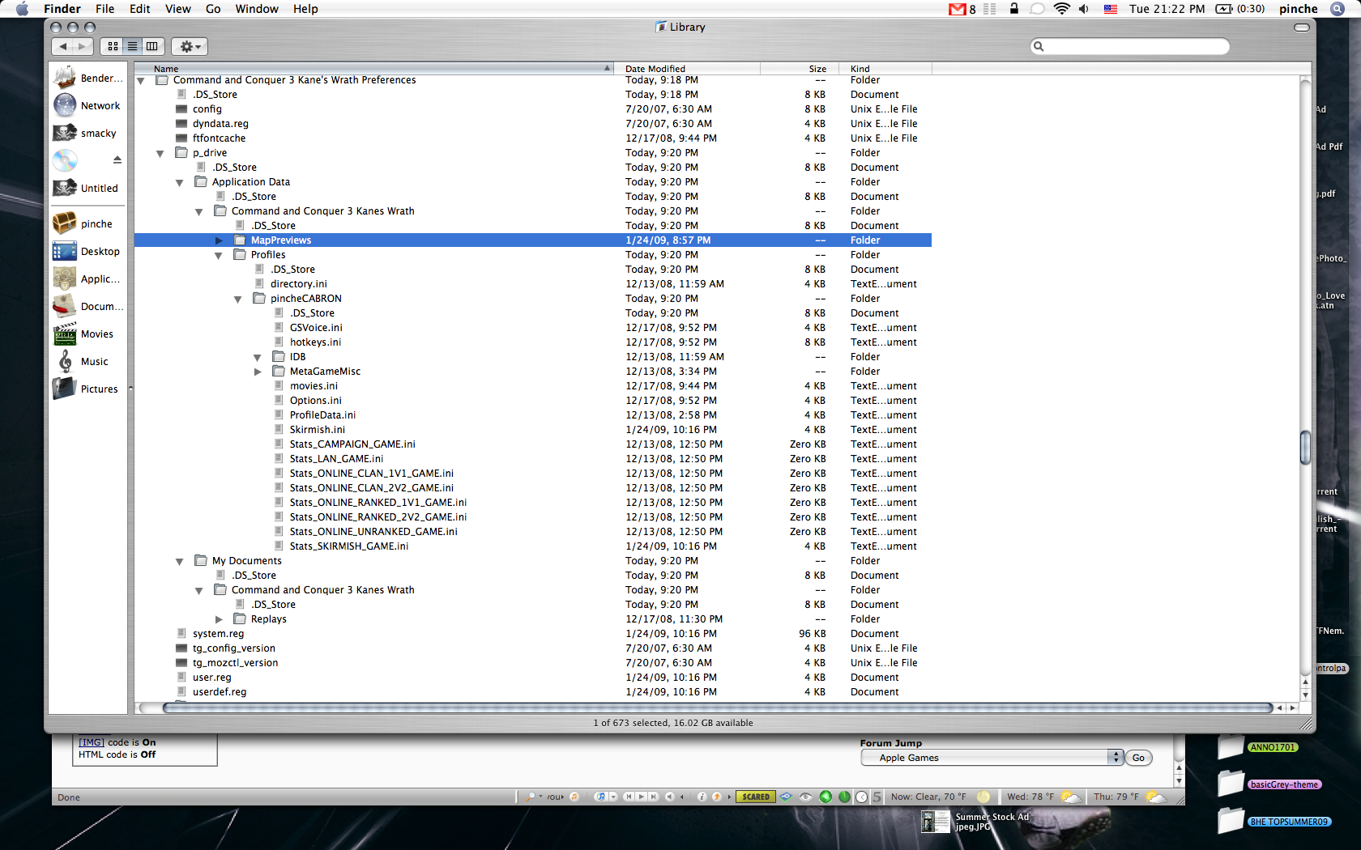Eject the disc using the sidebar eject icon
This screenshot has width=1361, height=850.
click(x=117, y=160)
